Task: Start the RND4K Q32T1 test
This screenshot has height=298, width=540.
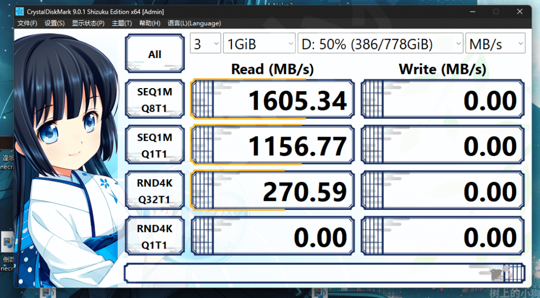Action: 155,190
